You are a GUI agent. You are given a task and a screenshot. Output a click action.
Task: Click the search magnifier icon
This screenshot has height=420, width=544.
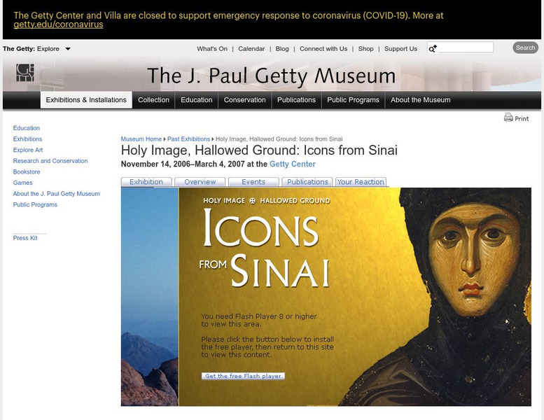pos(432,48)
